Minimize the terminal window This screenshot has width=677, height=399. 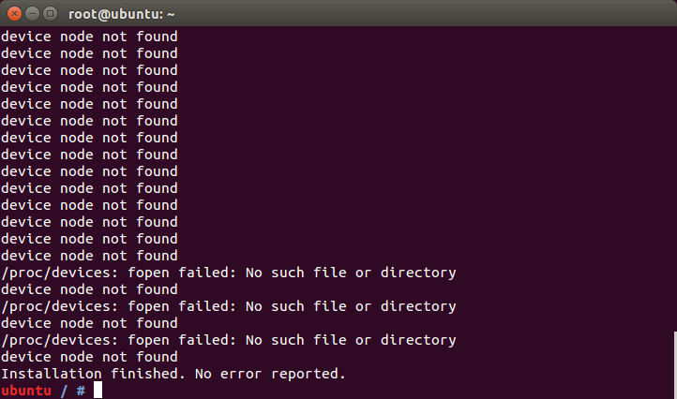33,14
